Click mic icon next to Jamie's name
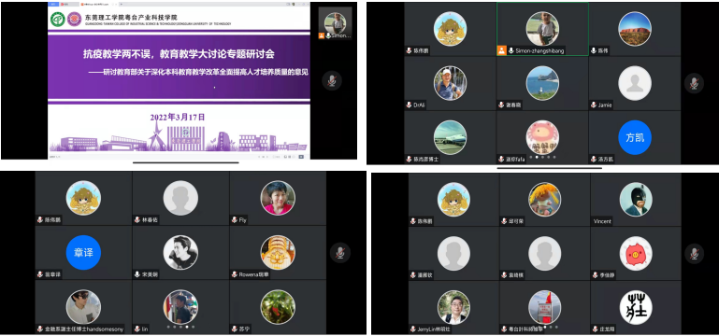The height and width of the screenshot is (336, 719). coord(594,105)
